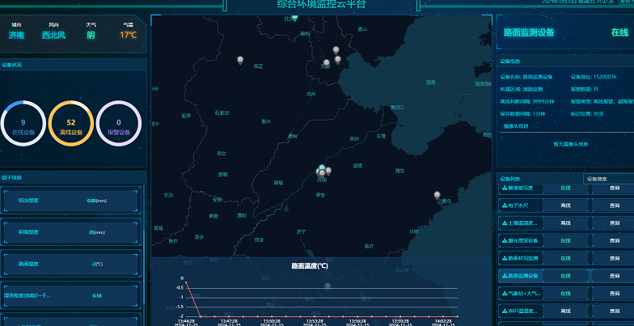This screenshot has height=326, width=634.
Task: Click the first data point on 路面温度 chart
Action: point(185,279)
